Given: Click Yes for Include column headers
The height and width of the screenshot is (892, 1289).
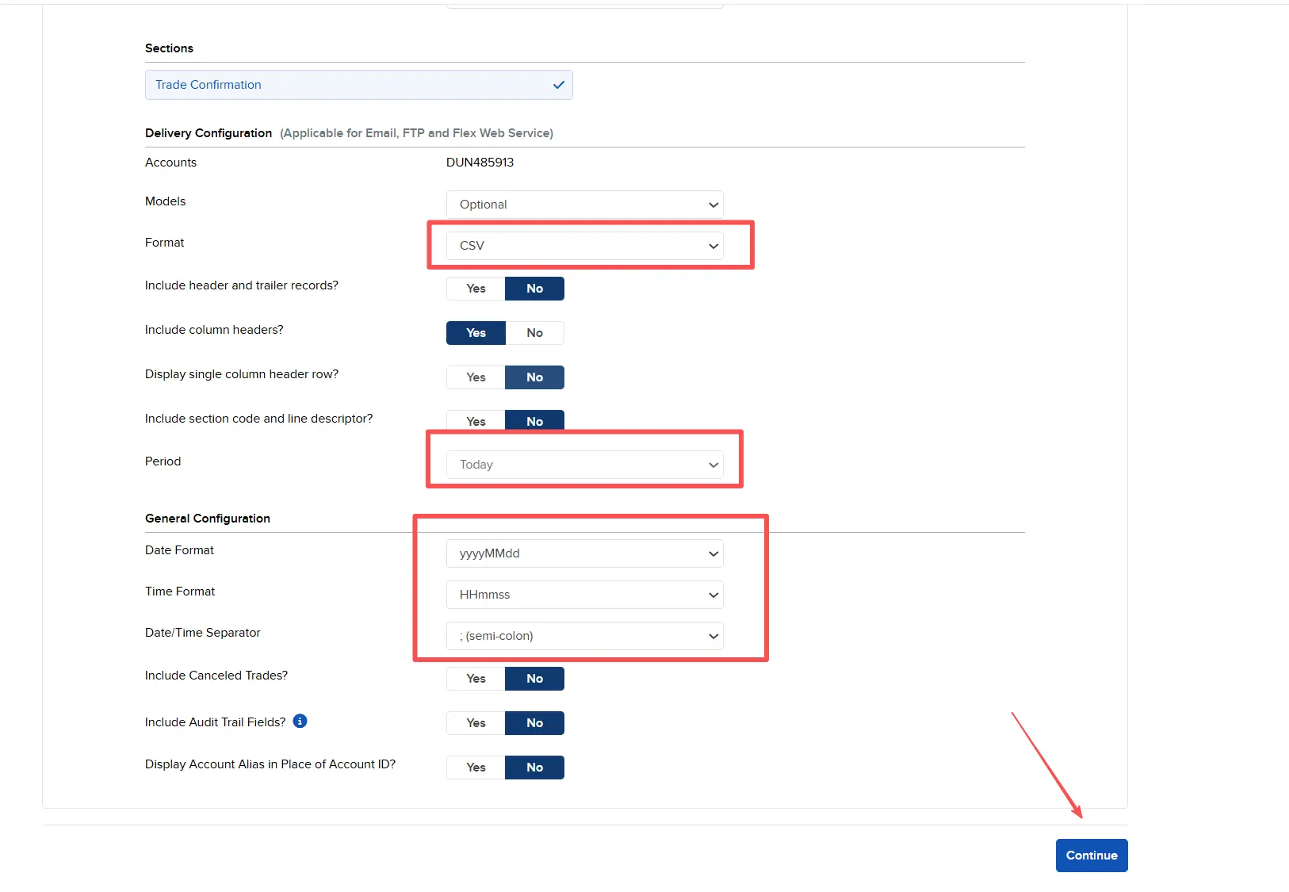Looking at the screenshot, I should (x=476, y=333).
